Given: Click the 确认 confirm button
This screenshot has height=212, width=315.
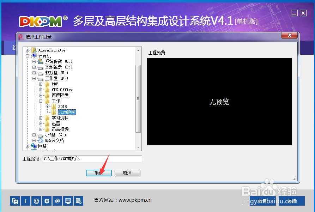Looking at the screenshot, I should [99, 173].
